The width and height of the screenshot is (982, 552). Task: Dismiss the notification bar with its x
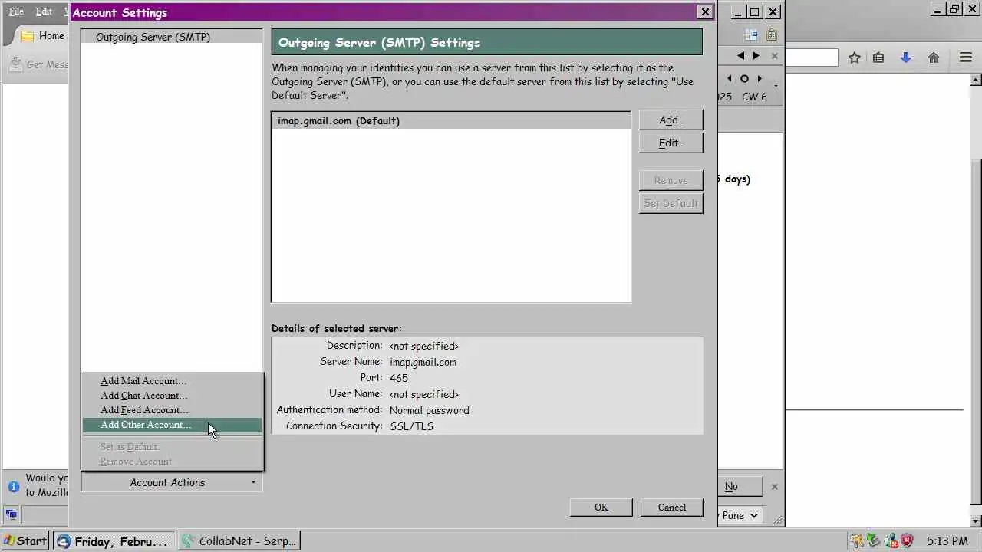(x=774, y=487)
